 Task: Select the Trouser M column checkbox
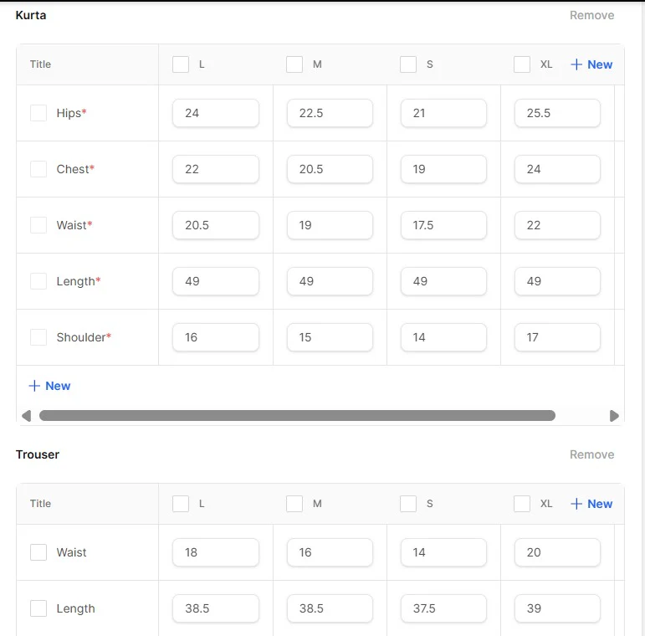294,504
